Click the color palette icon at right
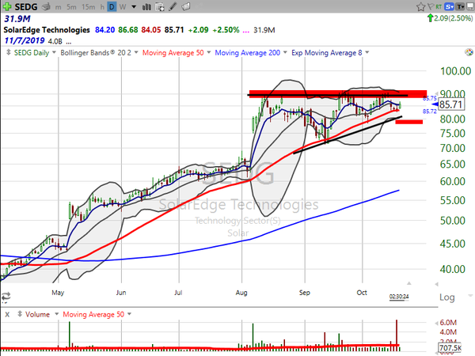This screenshot has height=356, width=475. click(469, 52)
